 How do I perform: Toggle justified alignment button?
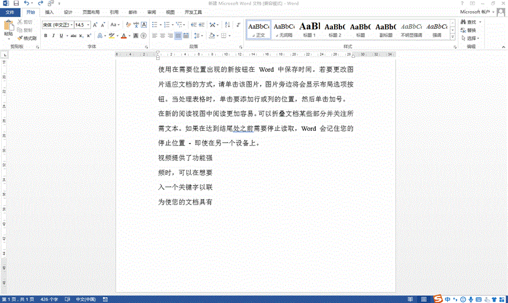click(179, 36)
